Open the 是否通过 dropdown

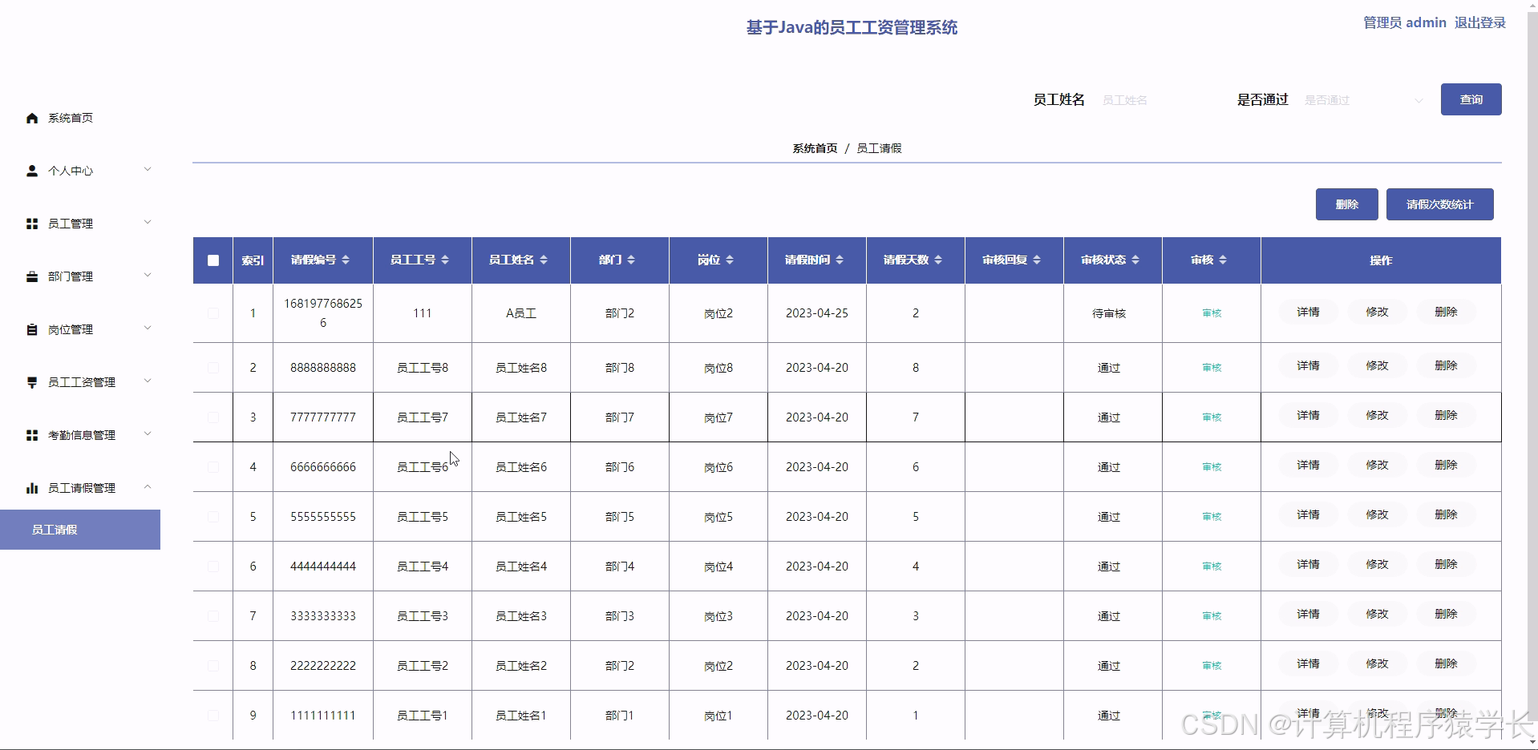click(x=1363, y=100)
